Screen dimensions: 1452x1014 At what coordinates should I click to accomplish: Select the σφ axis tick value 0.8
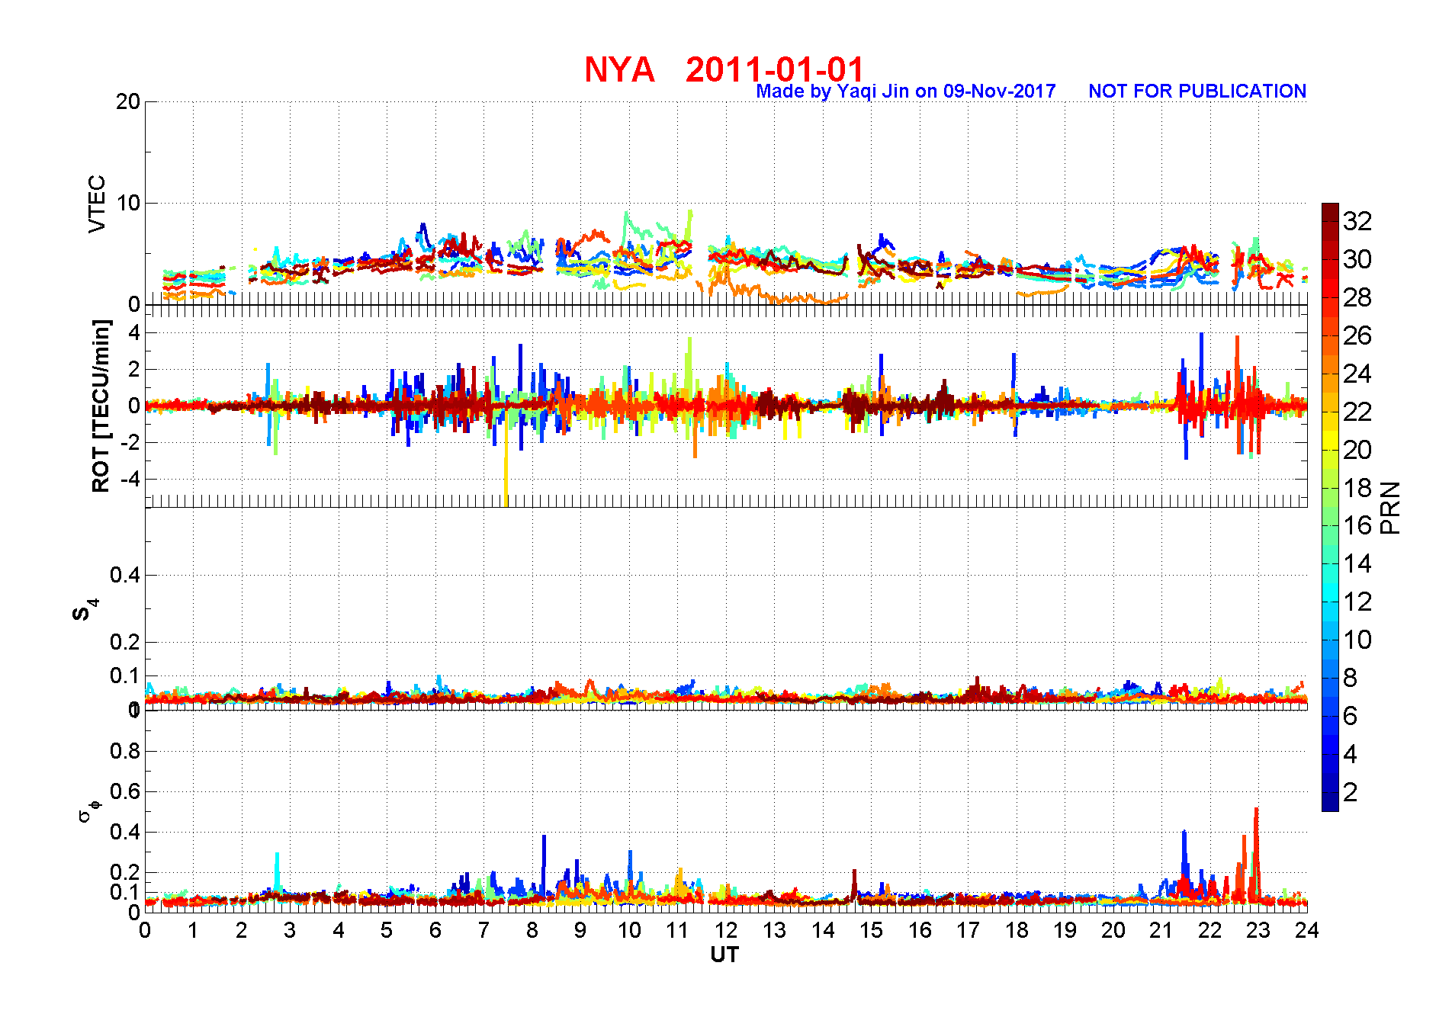click(125, 751)
